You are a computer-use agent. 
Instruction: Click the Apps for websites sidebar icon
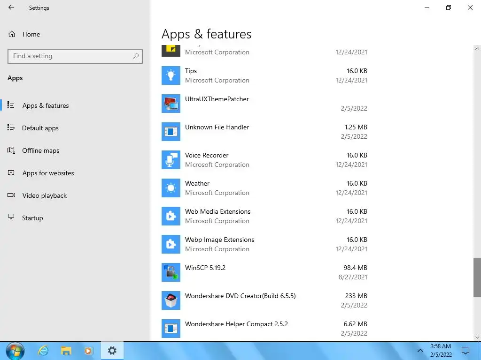click(11, 172)
